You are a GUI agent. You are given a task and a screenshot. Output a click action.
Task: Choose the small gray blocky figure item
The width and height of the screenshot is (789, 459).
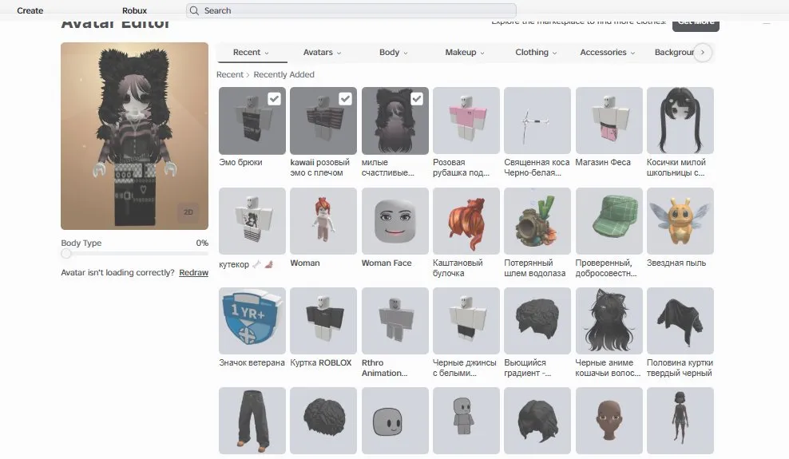pos(466,421)
